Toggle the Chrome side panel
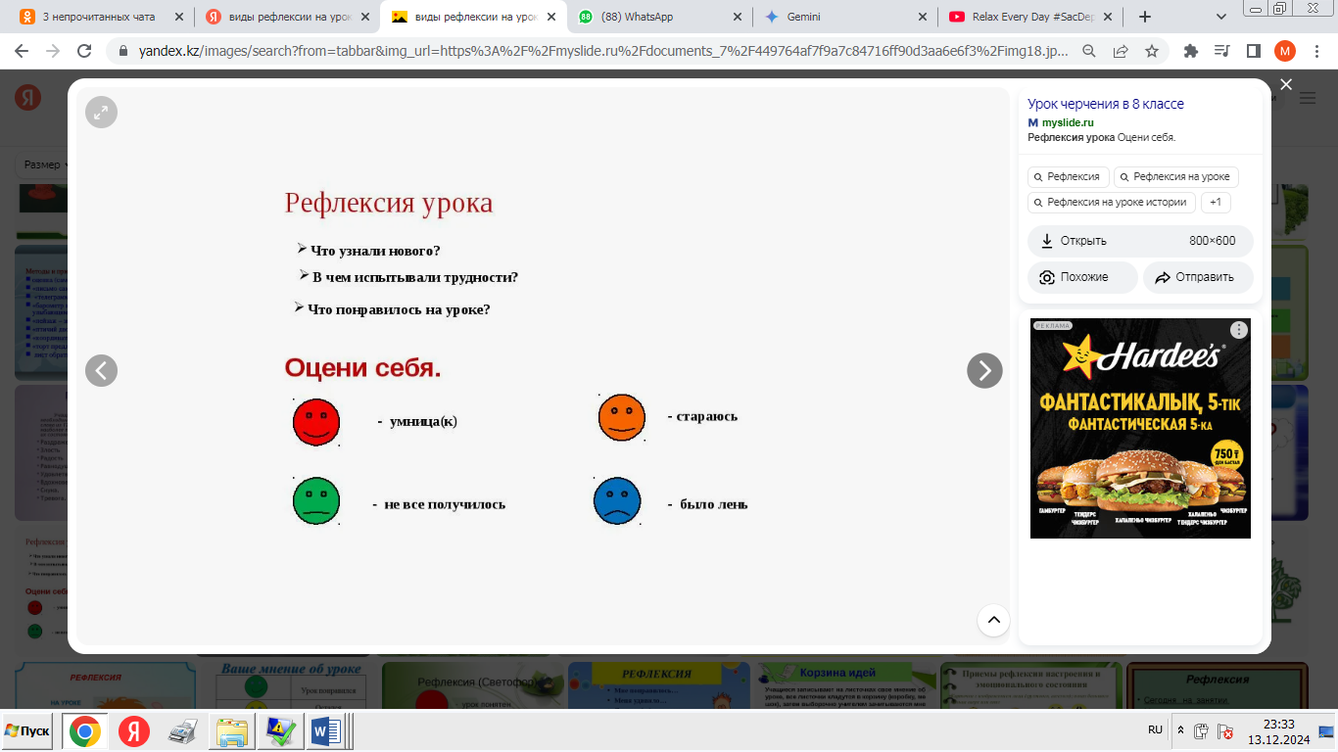 pos(1253,51)
